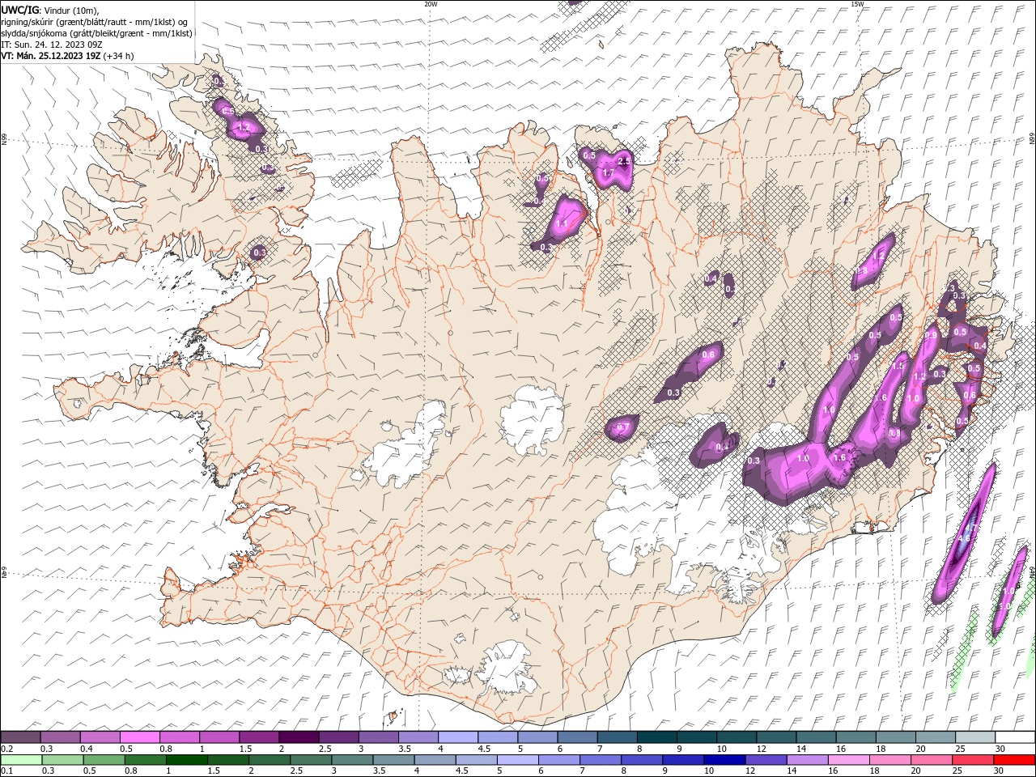Screen dimensions: 1036x777
Task: Click the lower legend swatch between 25 and 30
Action: point(971,759)
